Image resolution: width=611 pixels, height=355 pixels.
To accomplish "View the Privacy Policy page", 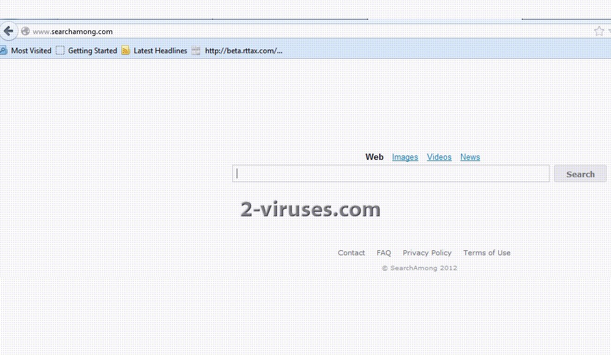I will pyautogui.click(x=427, y=253).
